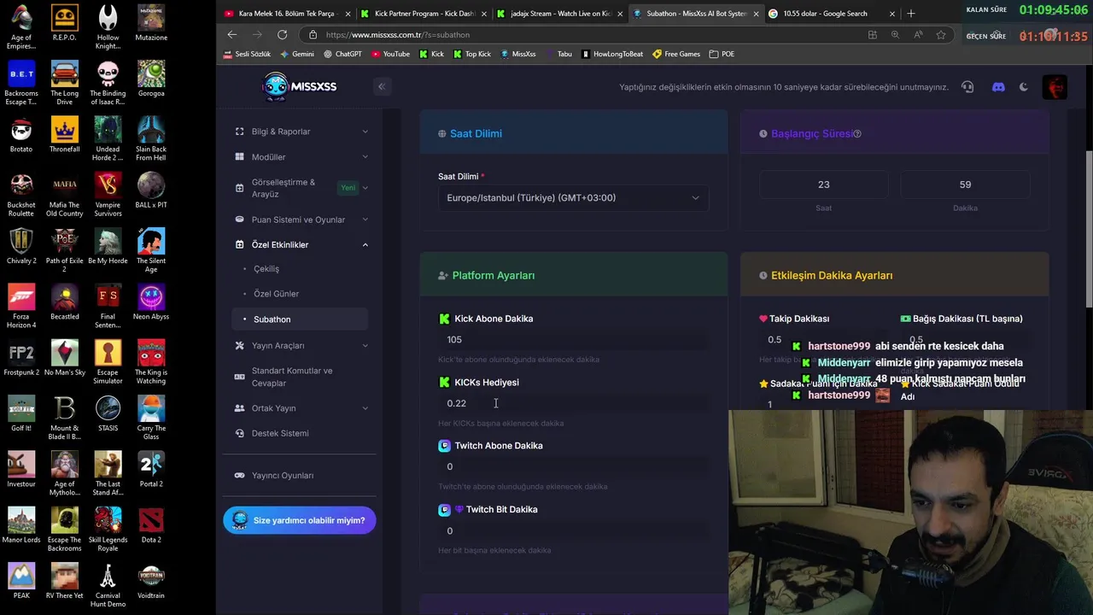Screen dimensions: 1093x615
Task: Click browser back arrow
Action: [x=232, y=34]
